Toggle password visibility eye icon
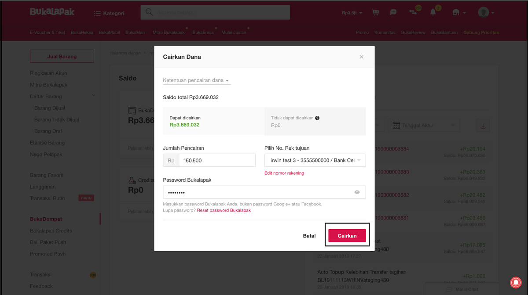Image resolution: width=528 pixels, height=295 pixels. click(357, 192)
